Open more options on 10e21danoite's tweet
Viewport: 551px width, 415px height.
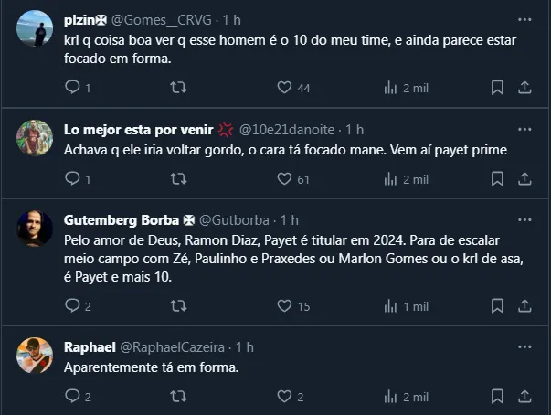click(x=525, y=129)
